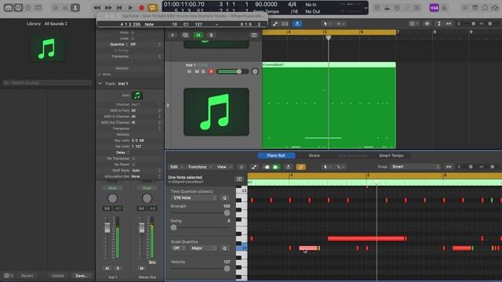This screenshot has height=282, width=502.
Task: Fast forward the transport
Action: (108, 7)
